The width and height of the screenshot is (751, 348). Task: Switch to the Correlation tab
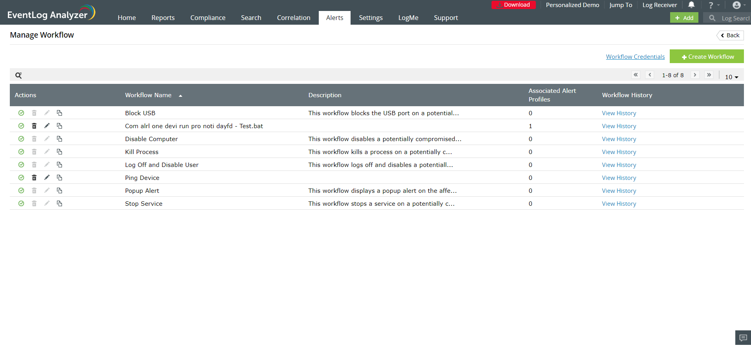pyautogui.click(x=293, y=18)
